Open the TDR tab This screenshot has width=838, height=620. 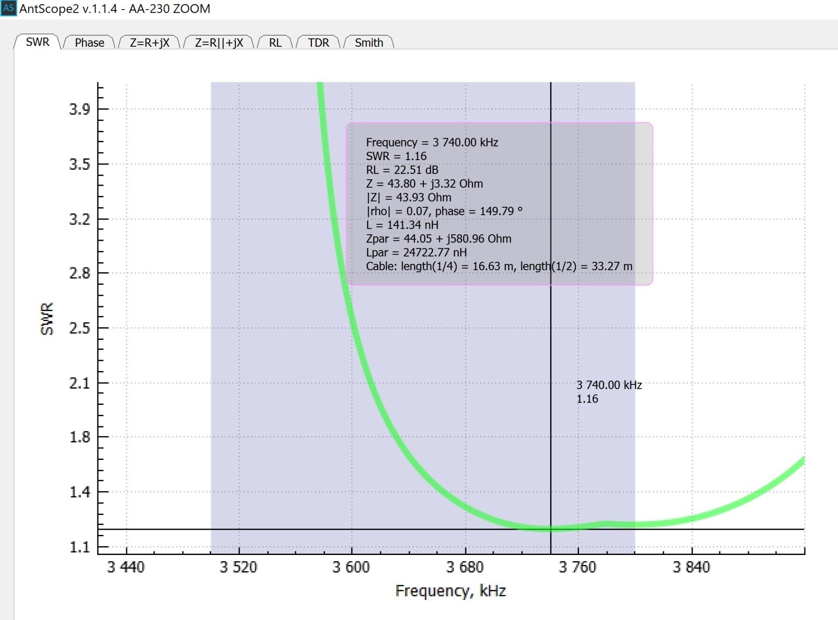[318, 43]
